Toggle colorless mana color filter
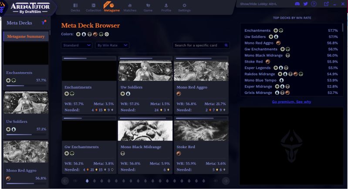 point(107,34)
